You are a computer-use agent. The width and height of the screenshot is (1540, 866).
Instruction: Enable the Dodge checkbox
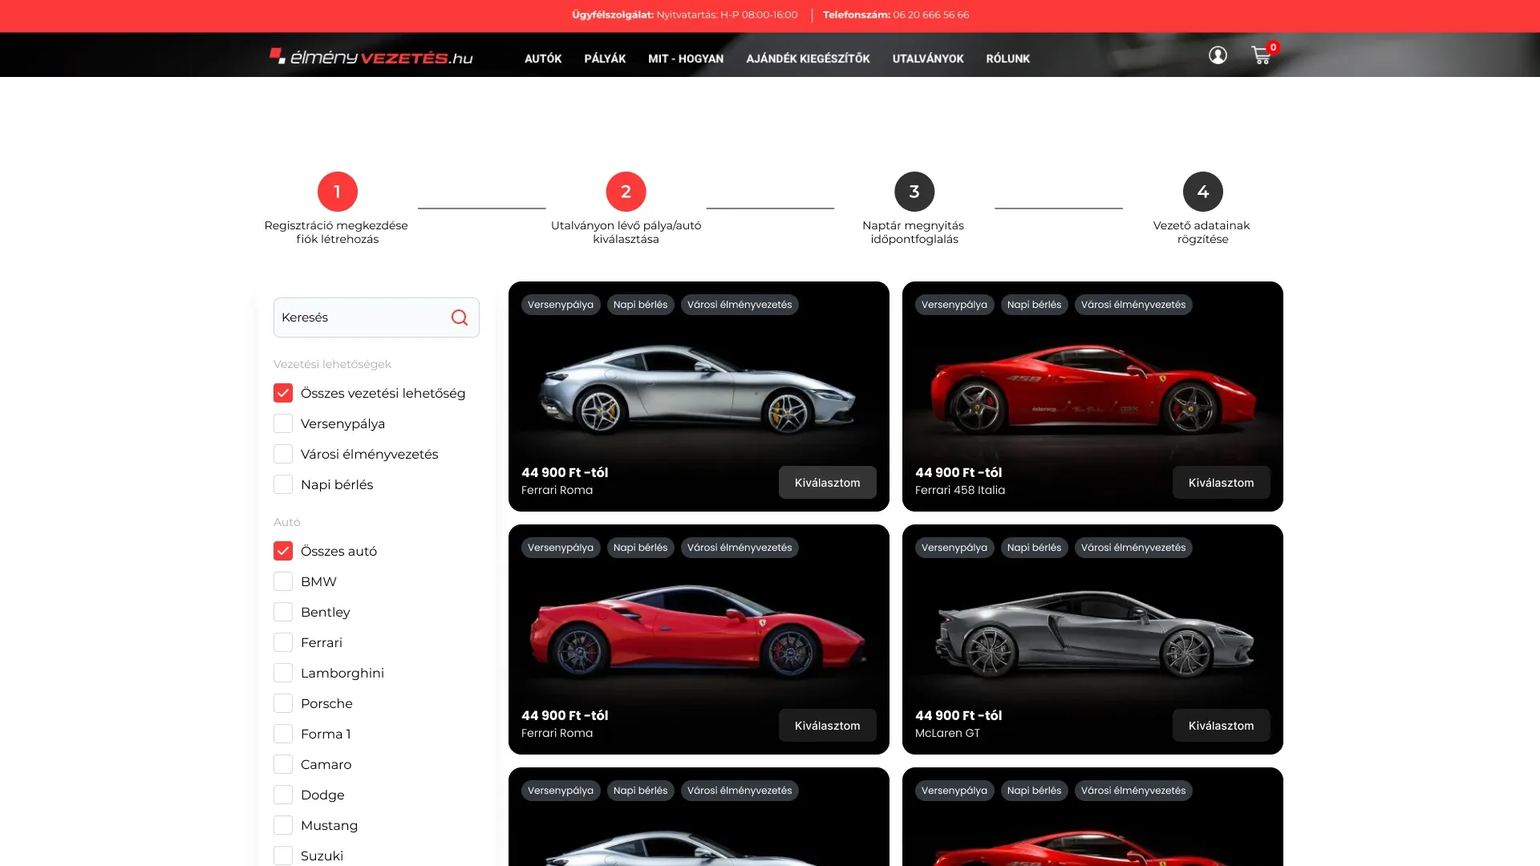pyautogui.click(x=283, y=795)
